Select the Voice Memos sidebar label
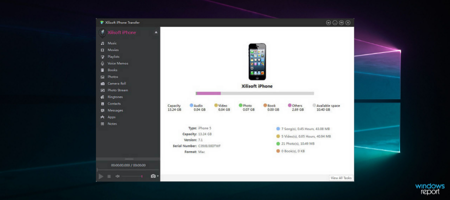This screenshot has width=450, height=200. tap(118, 63)
